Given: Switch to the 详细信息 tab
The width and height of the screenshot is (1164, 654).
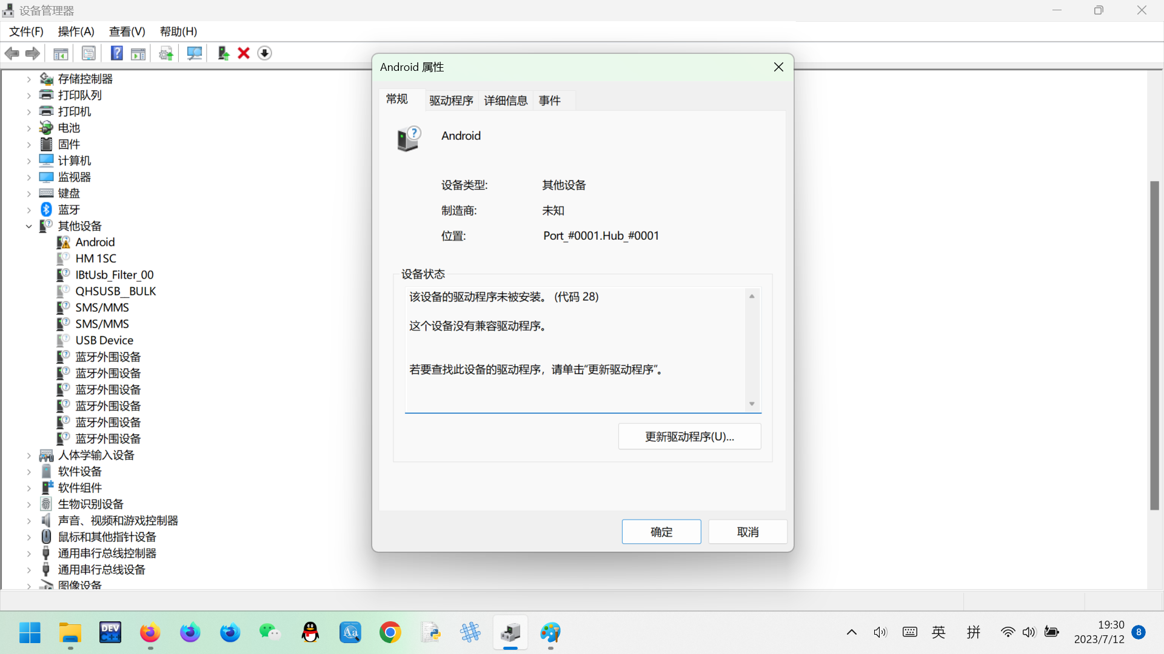Looking at the screenshot, I should pyautogui.click(x=506, y=101).
